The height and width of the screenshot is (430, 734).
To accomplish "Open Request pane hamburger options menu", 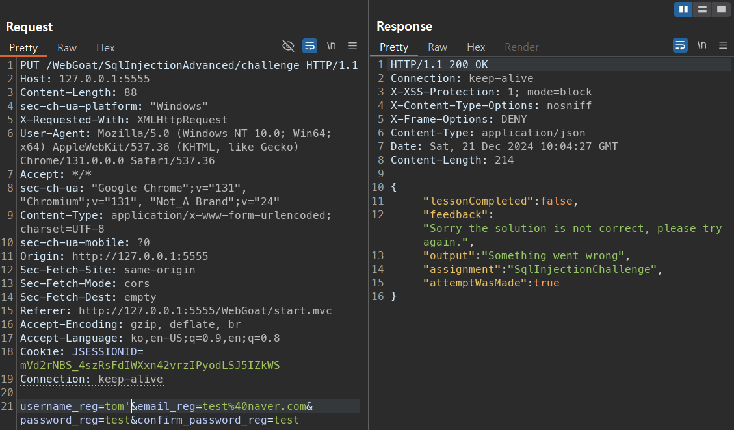I will (x=352, y=46).
